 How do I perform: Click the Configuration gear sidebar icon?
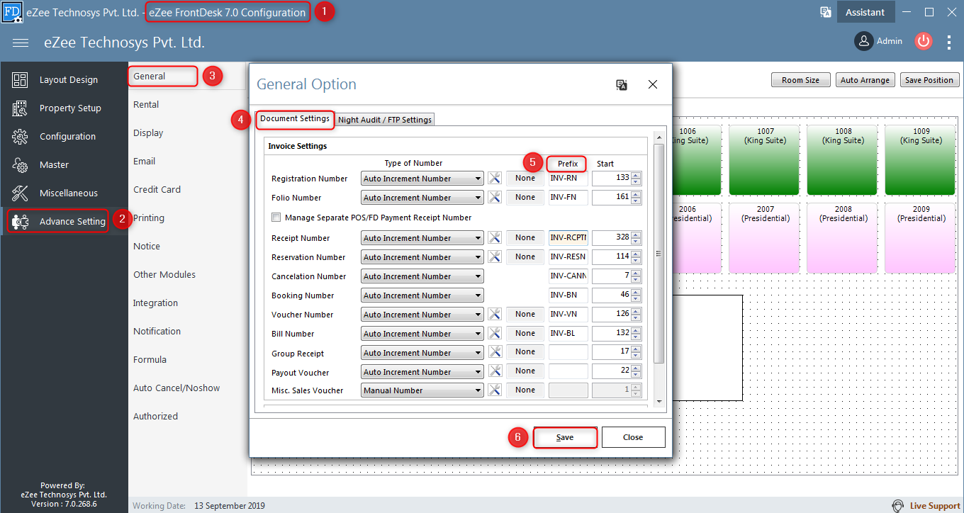[x=20, y=137]
